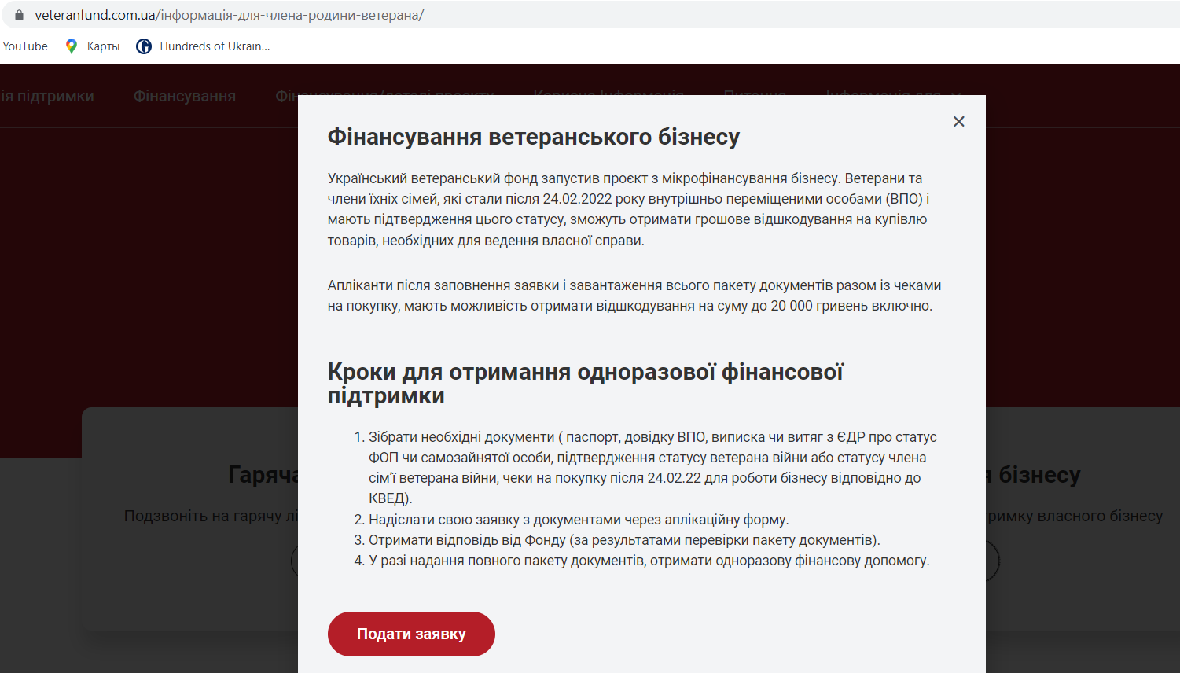The image size is (1180, 673).
Task: Click the Фінансування ветеранського бізнесу modal heading
Action: coord(533,137)
